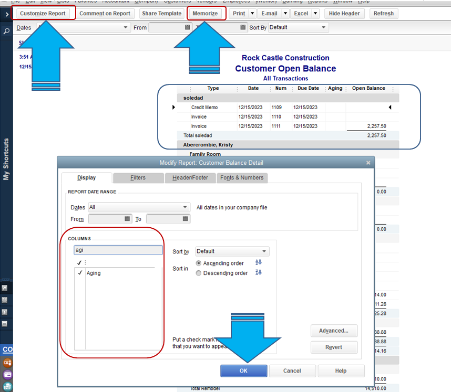Select Ascending order radio button
Image resolution: width=451 pixels, height=392 pixels.
coord(199,263)
